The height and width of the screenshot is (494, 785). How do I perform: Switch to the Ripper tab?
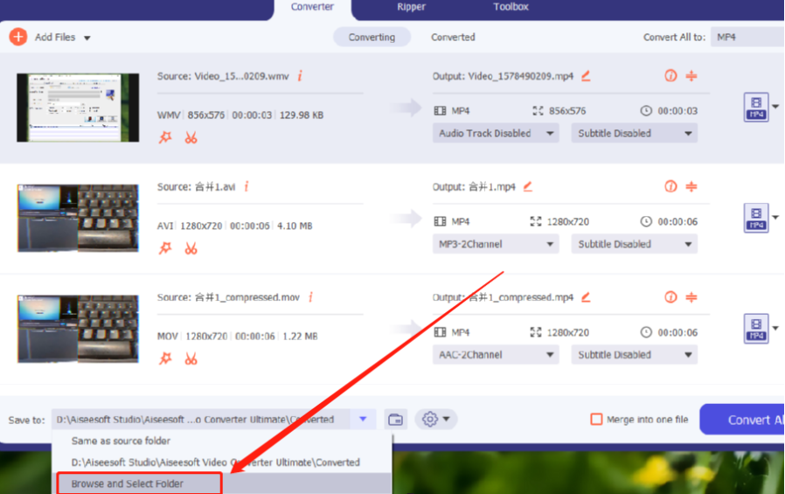tap(411, 7)
